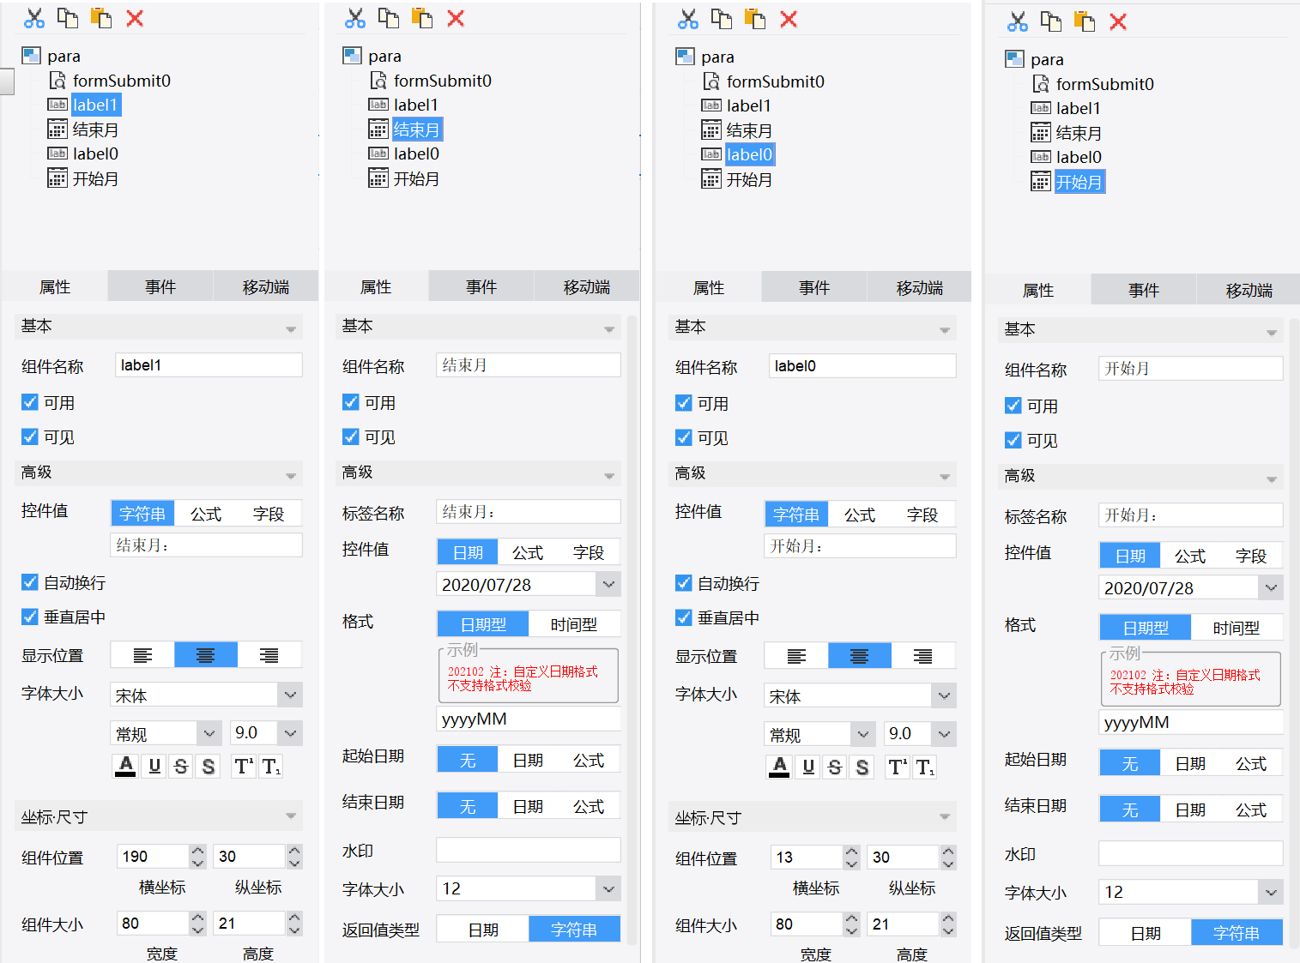This screenshot has width=1300, height=963.
Task: Click the paste icon in 结束月 panel
Action: coord(422,18)
